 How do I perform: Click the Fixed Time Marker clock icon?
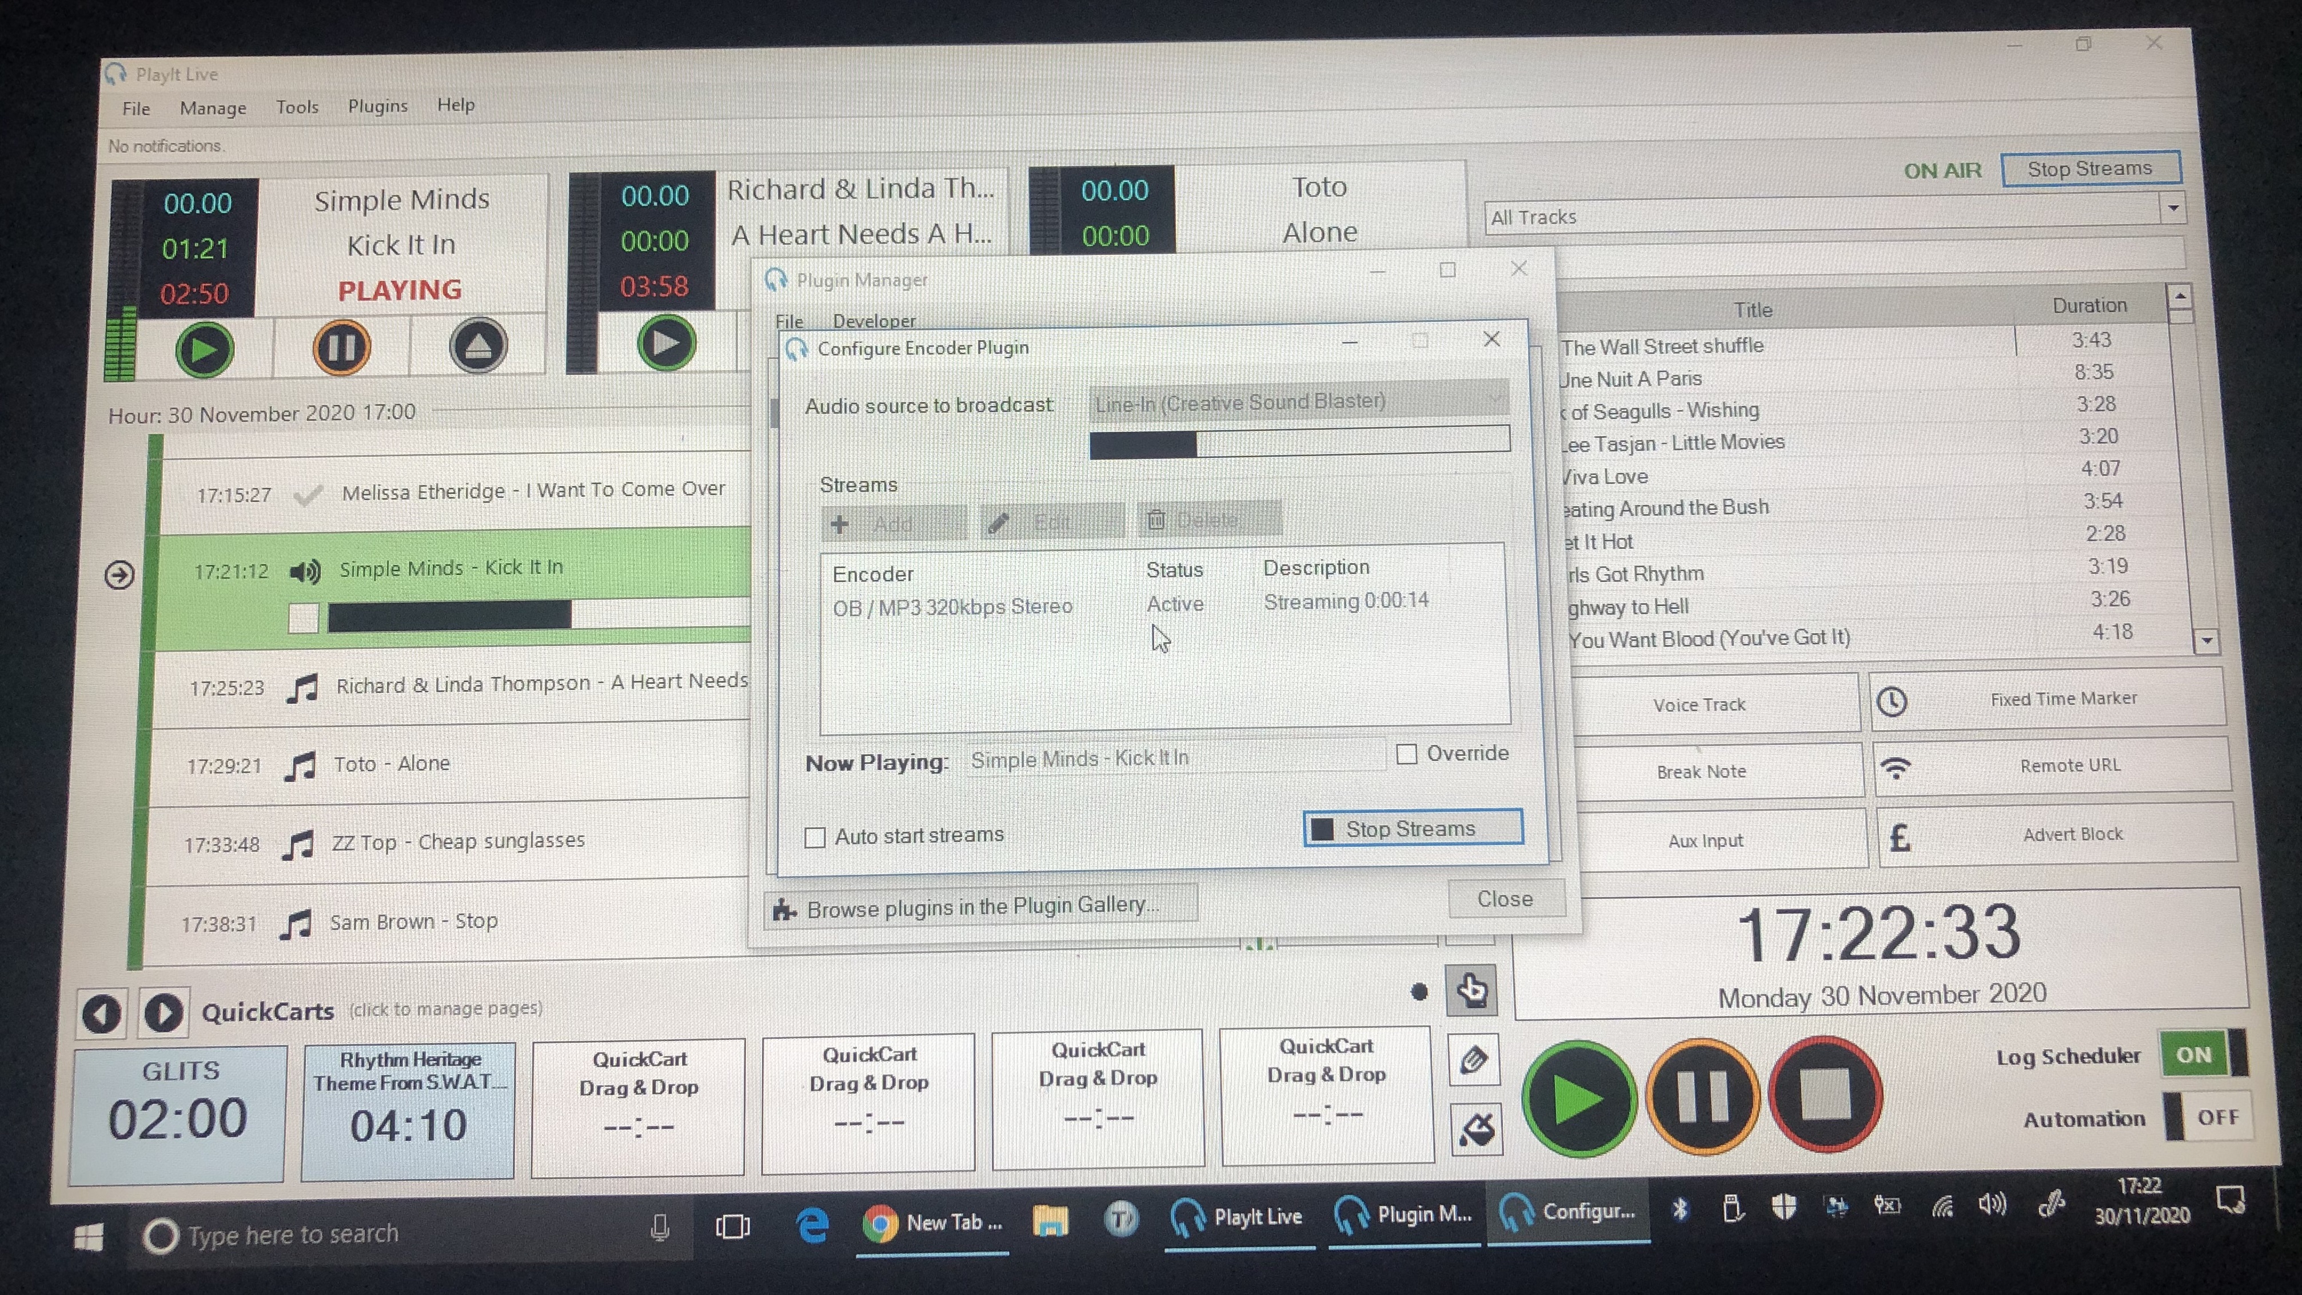pyautogui.click(x=1891, y=702)
